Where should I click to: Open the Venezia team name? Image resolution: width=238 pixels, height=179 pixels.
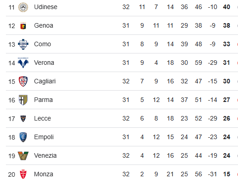click(45, 156)
